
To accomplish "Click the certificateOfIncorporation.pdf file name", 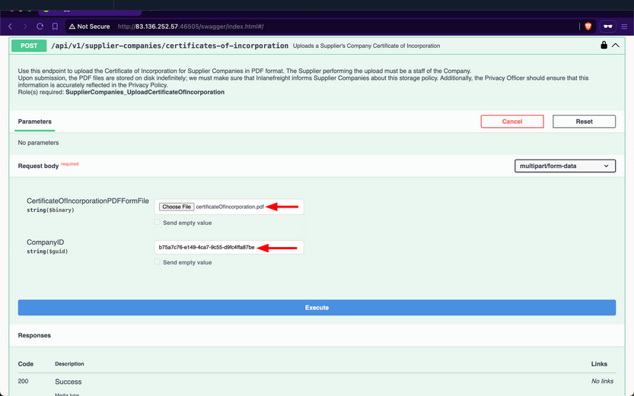I will pyautogui.click(x=230, y=207).
